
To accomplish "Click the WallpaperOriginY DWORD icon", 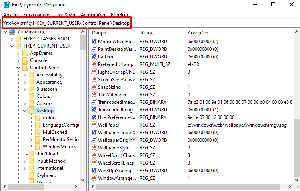I will click(94, 140).
